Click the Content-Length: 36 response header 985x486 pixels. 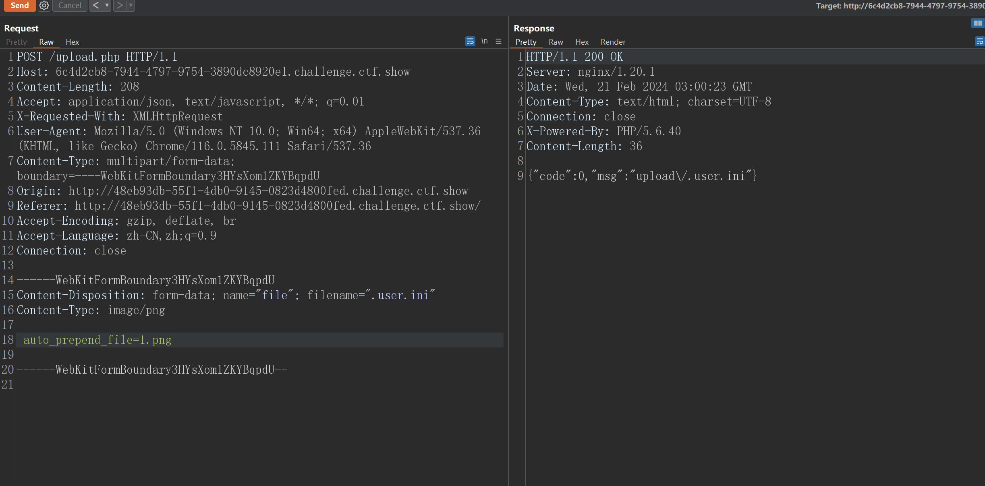(x=584, y=146)
